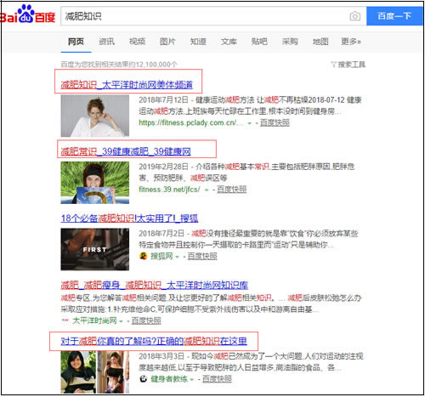Screen dimensions: 425x397
Task: Click thumbnail of woman with green background
Action: click(95, 183)
